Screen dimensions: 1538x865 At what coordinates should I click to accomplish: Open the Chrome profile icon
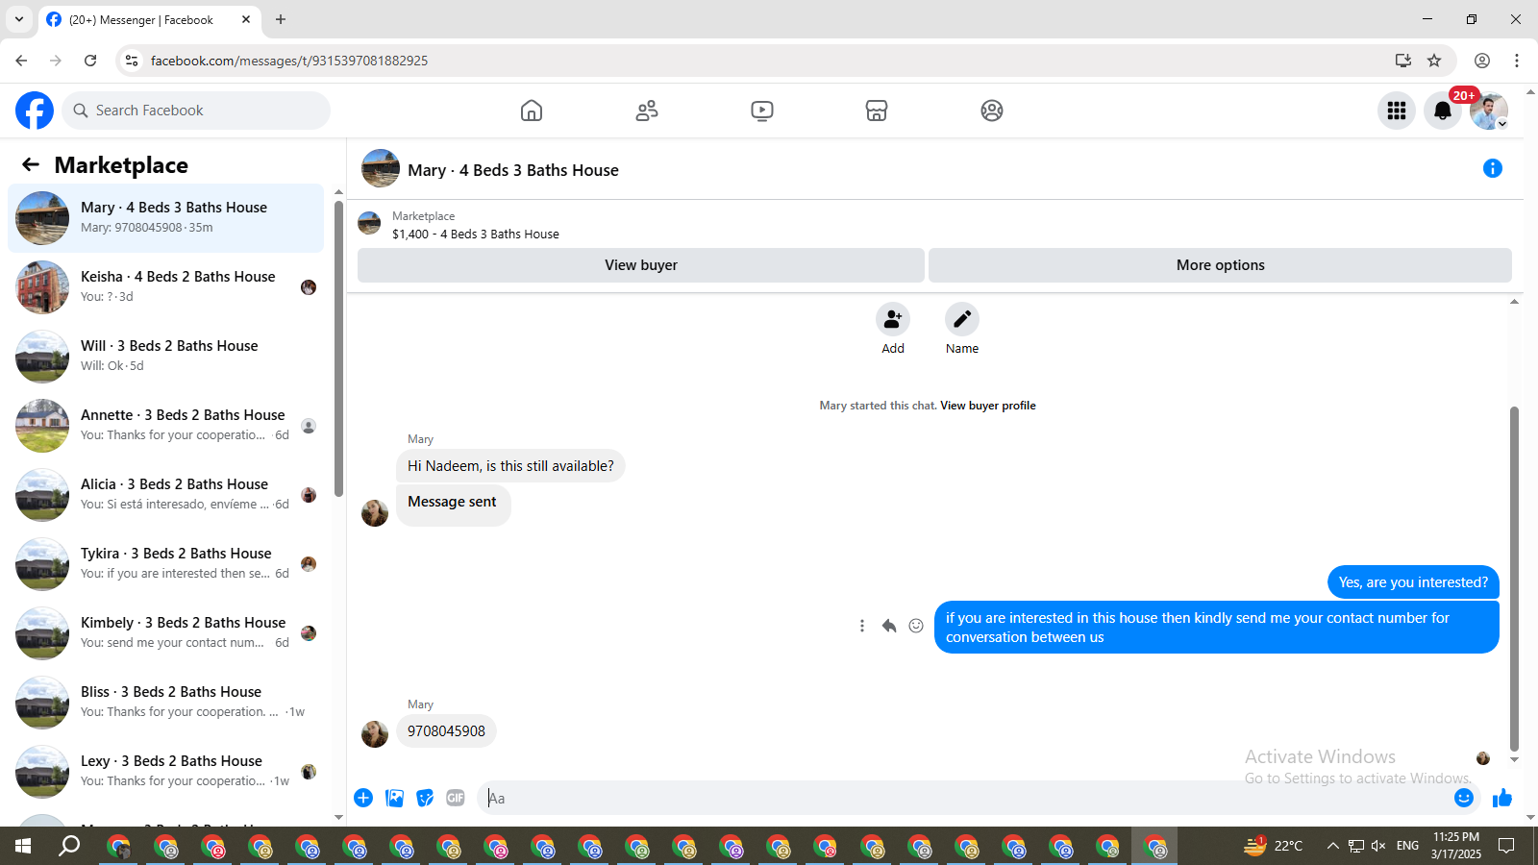pyautogui.click(x=1482, y=61)
